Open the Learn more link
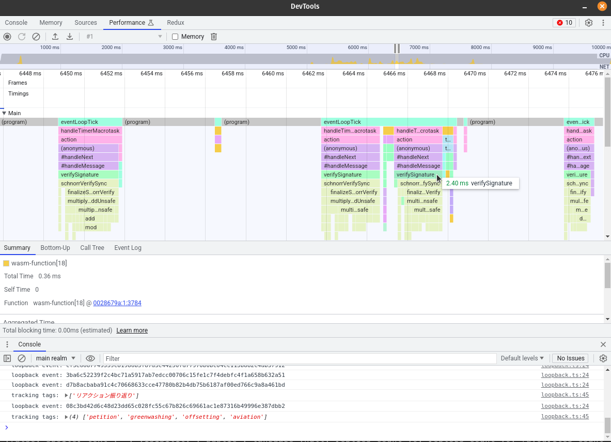Image resolution: width=611 pixels, height=442 pixels. (x=132, y=330)
